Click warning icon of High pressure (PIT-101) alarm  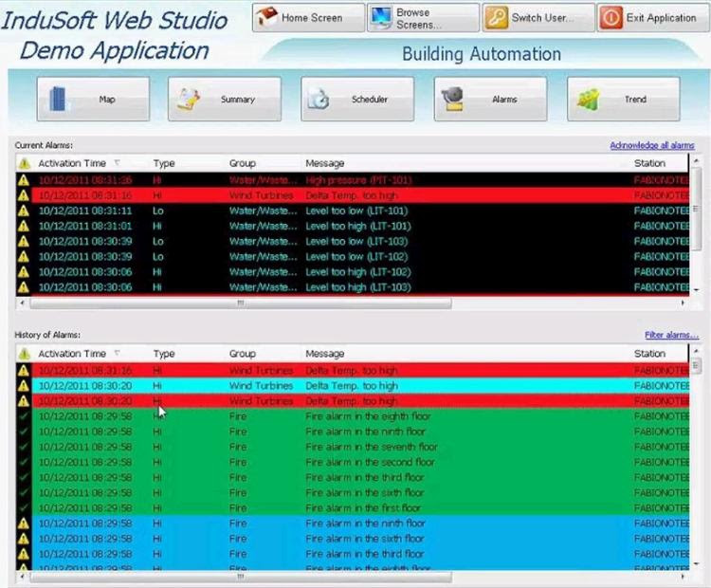pyautogui.click(x=24, y=180)
